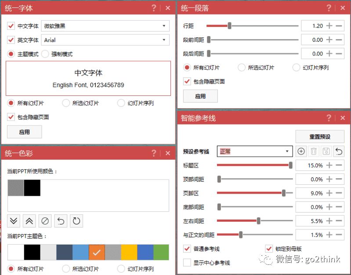The height and width of the screenshot is (275, 351).
Task: Choose 幻灯片序列 in 统一字体 panel
Action: 121,103
